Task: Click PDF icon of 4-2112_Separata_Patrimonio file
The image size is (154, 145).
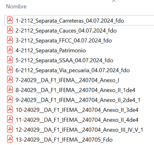Action: coord(10,50)
